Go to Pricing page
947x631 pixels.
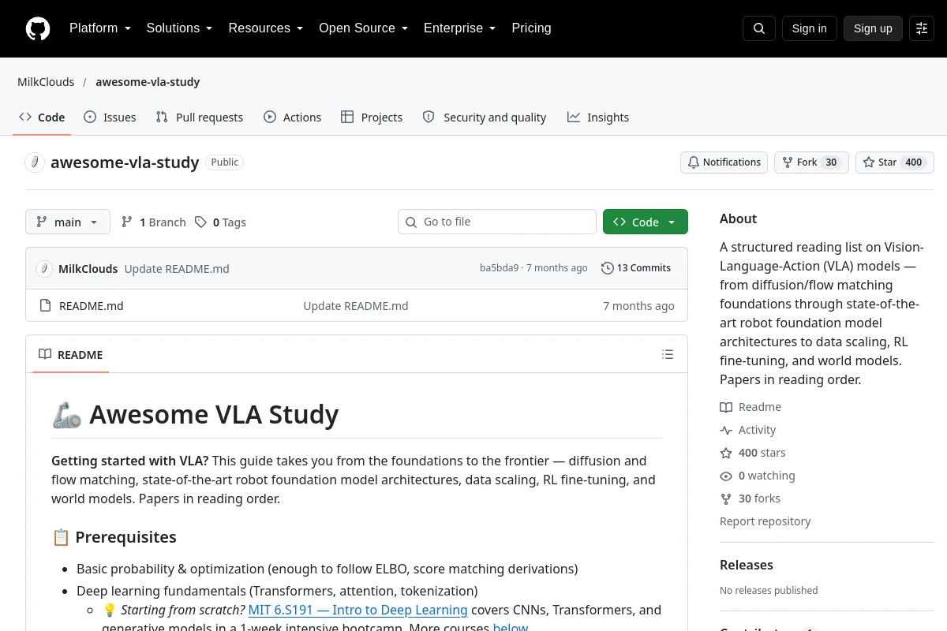coord(532,28)
